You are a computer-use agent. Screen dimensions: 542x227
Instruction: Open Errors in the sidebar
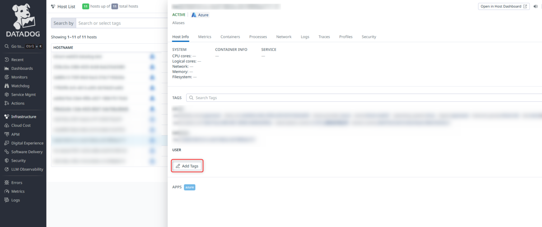tap(17, 182)
